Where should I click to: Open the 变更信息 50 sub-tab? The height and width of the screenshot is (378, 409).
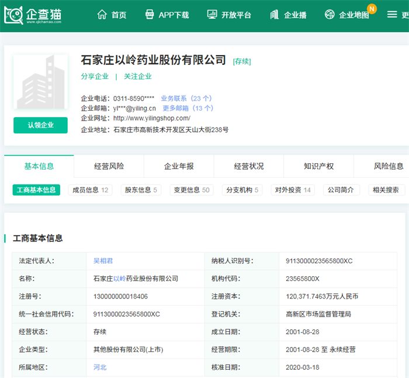click(192, 190)
